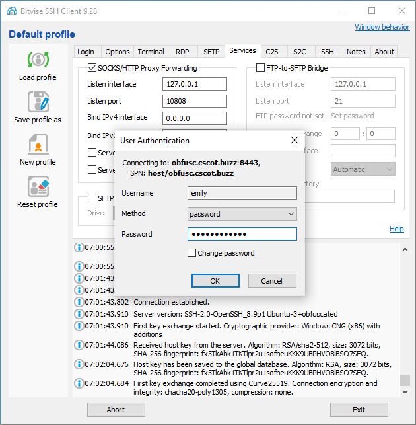Open the disabled Automatic dropdown

[363, 169]
